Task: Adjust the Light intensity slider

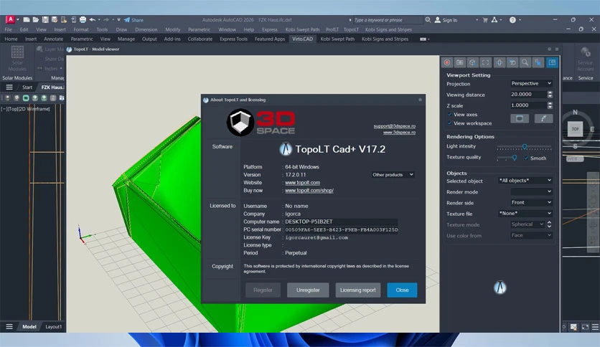Action: (524, 146)
